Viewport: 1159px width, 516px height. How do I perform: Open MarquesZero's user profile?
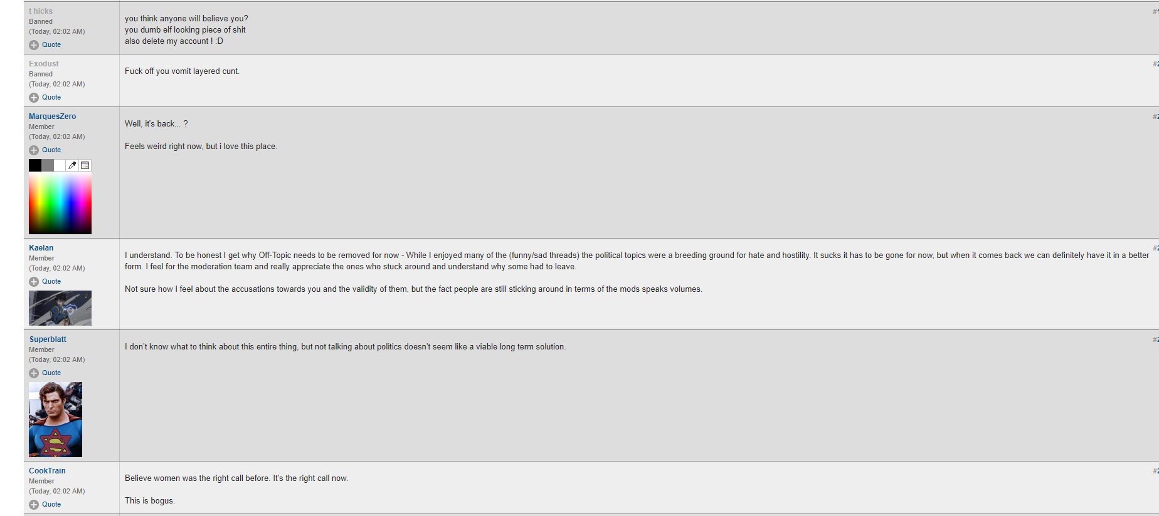click(52, 116)
